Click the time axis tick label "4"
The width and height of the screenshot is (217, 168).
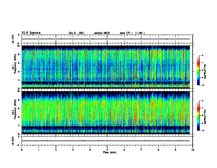click(x=90, y=150)
